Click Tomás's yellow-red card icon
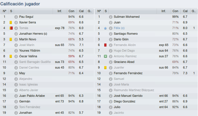This screenshot has width=198, height=116. pos(11,28)
